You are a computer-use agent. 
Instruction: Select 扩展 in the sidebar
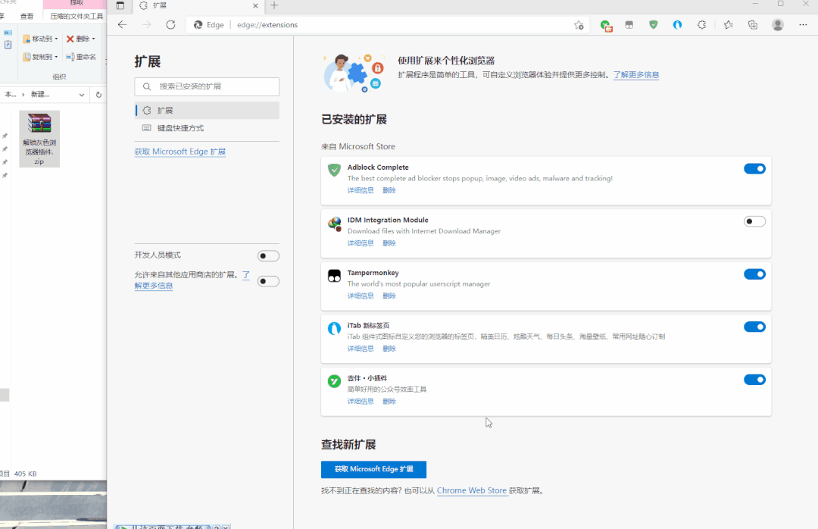[207, 110]
